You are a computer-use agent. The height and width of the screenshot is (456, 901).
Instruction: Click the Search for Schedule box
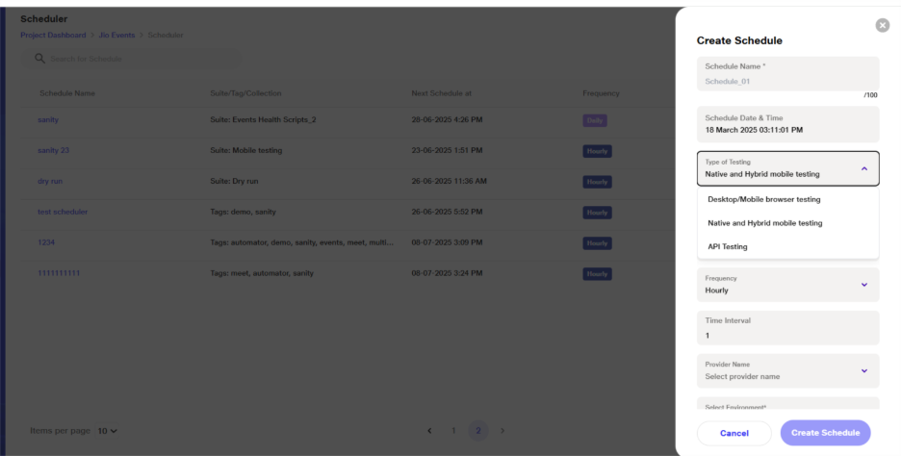click(132, 59)
